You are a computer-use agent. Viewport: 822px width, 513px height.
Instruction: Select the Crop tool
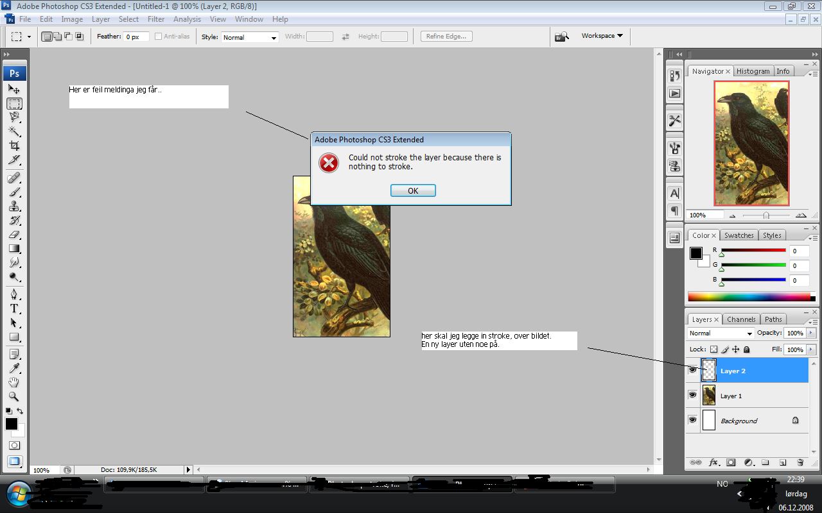click(14, 146)
